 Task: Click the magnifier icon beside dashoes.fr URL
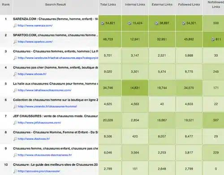pos(15,139)
